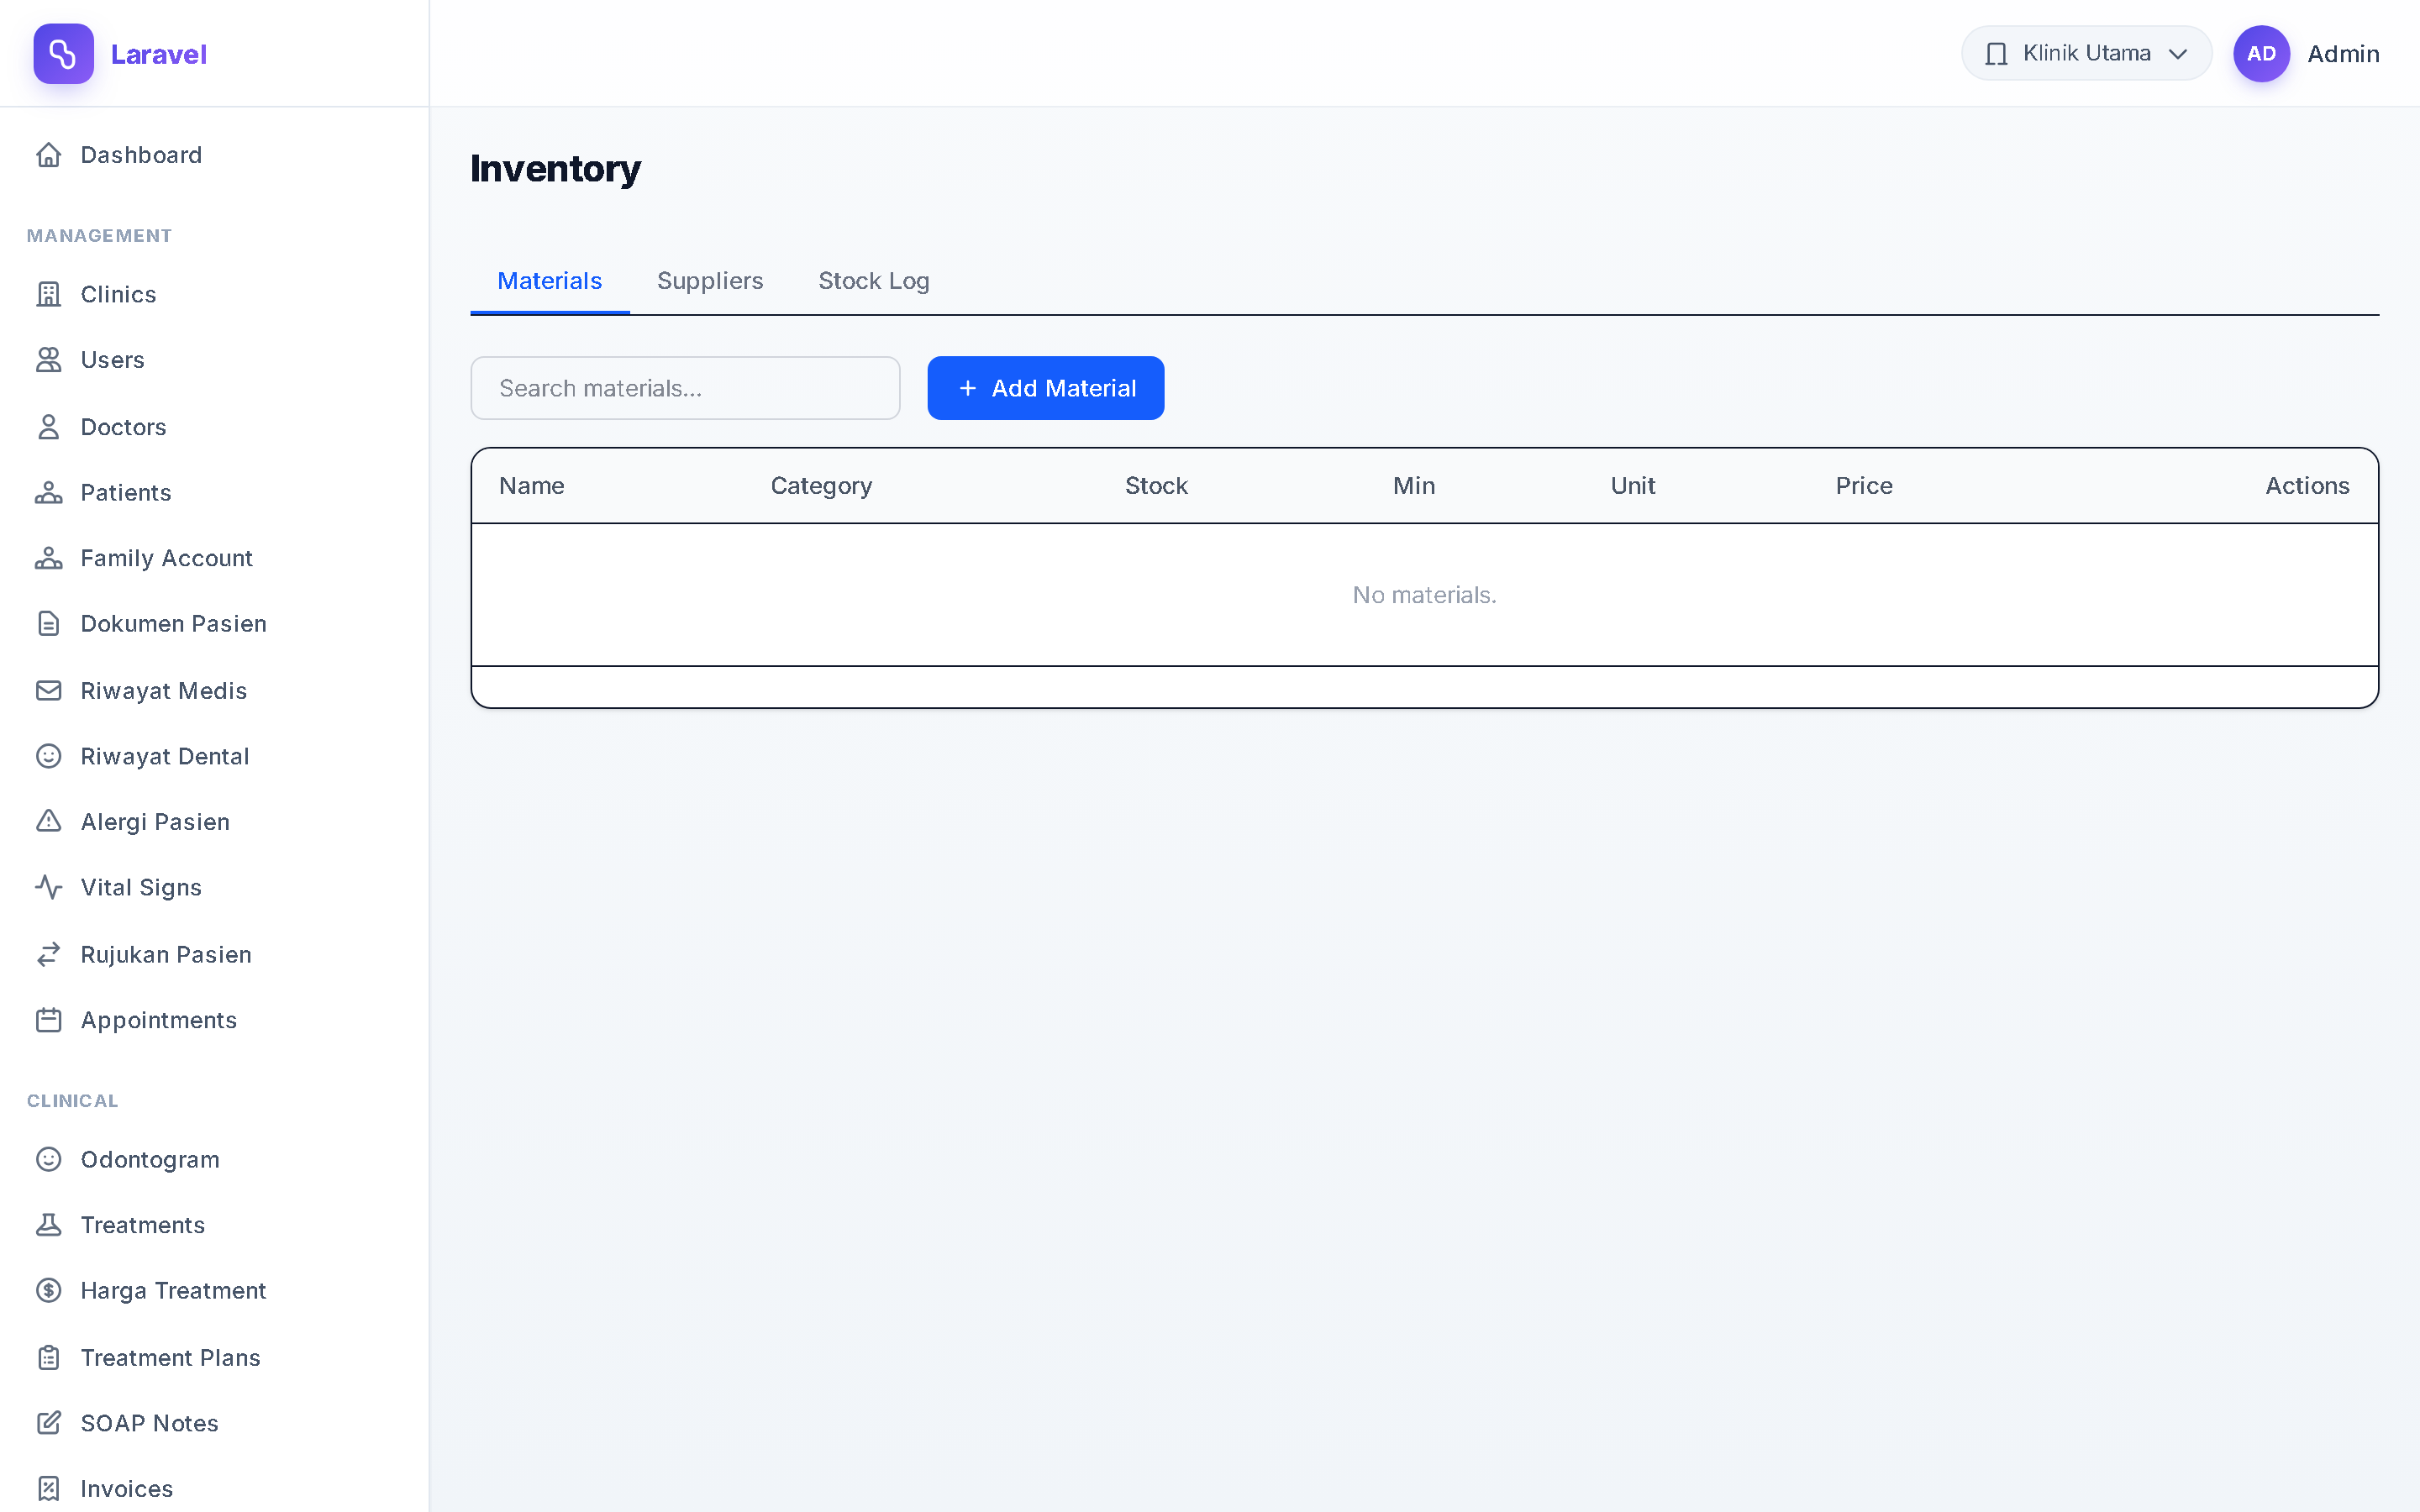
Task: Select the Rujukan Pasien arrows icon
Action: coord(48,955)
